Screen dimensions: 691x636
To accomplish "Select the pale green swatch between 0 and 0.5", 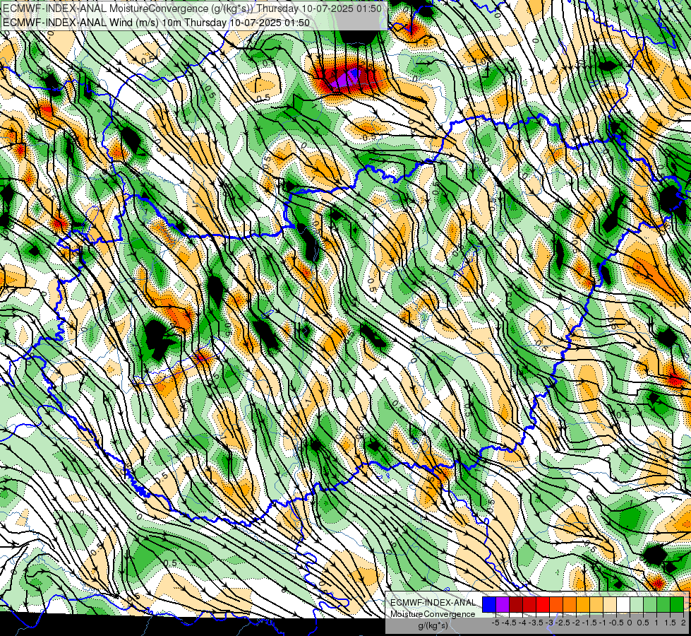I will pyautogui.click(x=637, y=605).
